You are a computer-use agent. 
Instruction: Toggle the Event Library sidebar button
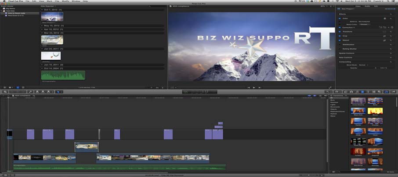(5, 87)
